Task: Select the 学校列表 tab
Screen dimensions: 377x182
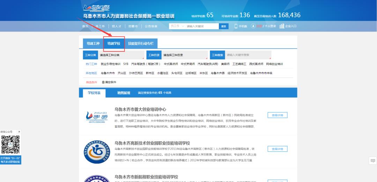Action: pyautogui.click(x=94, y=93)
